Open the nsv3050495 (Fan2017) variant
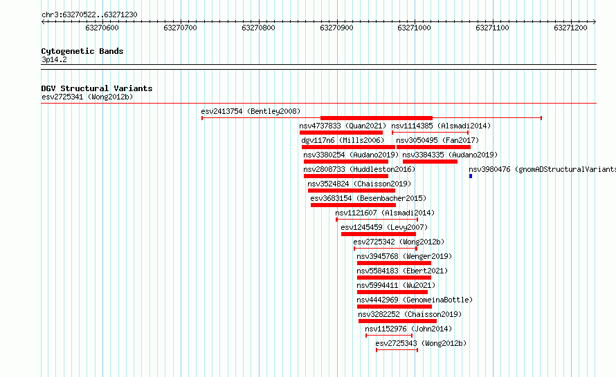616x377 pixels. click(437, 140)
